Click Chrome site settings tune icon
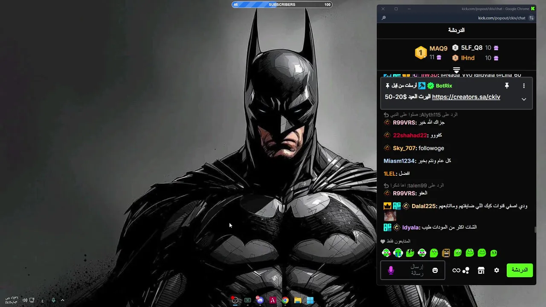The width and height of the screenshot is (546, 307). pyautogui.click(x=531, y=18)
